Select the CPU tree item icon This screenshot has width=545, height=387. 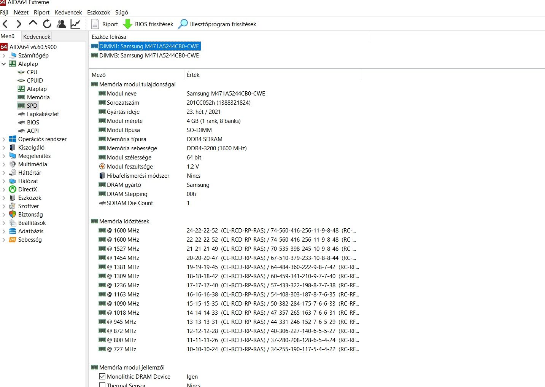(21, 72)
